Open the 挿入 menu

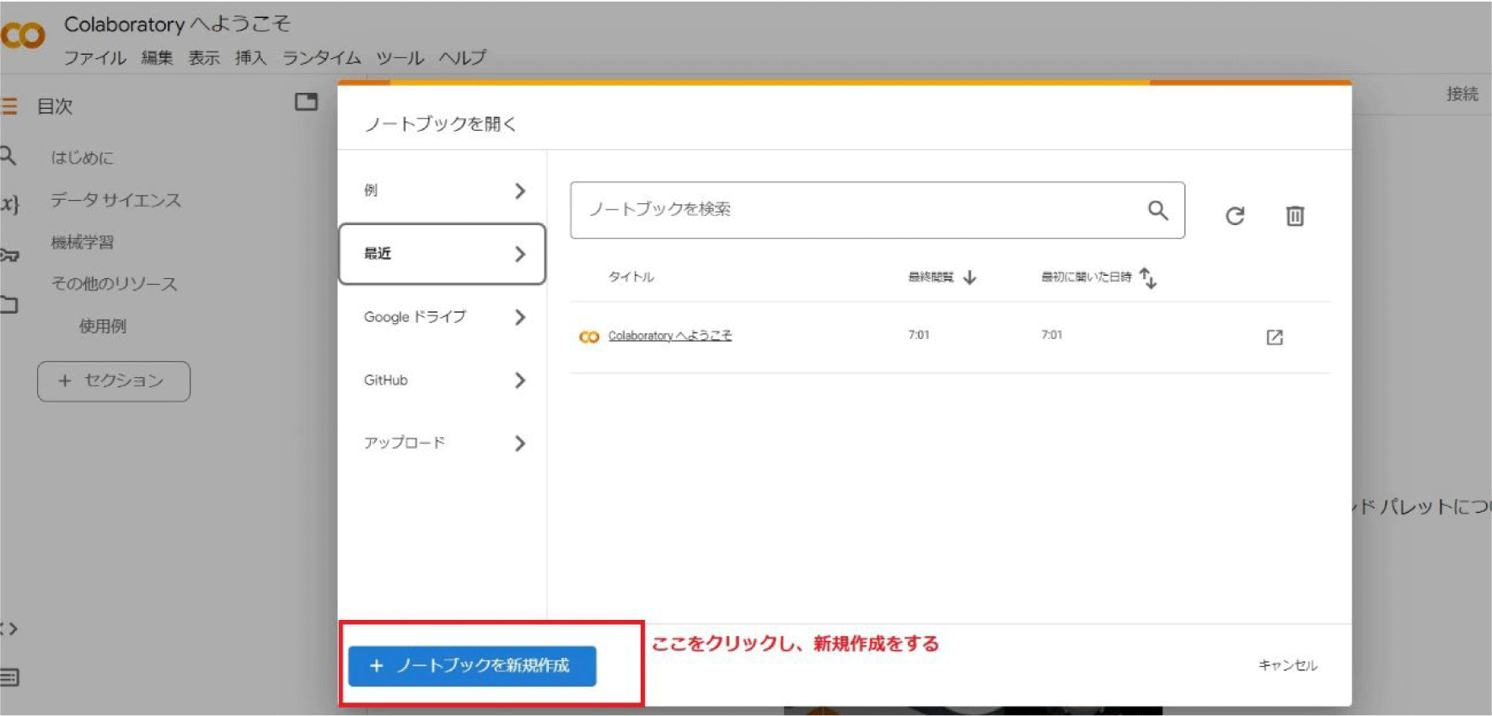pos(250,58)
